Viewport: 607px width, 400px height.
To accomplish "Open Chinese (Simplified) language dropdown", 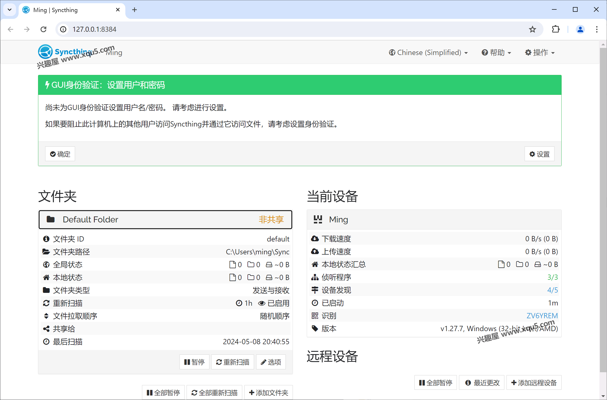I will 428,52.
